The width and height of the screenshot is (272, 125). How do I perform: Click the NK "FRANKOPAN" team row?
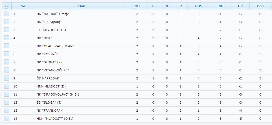click(x=136, y=111)
